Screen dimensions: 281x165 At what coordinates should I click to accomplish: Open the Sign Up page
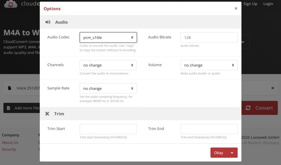pyautogui.click(x=250, y=4)
